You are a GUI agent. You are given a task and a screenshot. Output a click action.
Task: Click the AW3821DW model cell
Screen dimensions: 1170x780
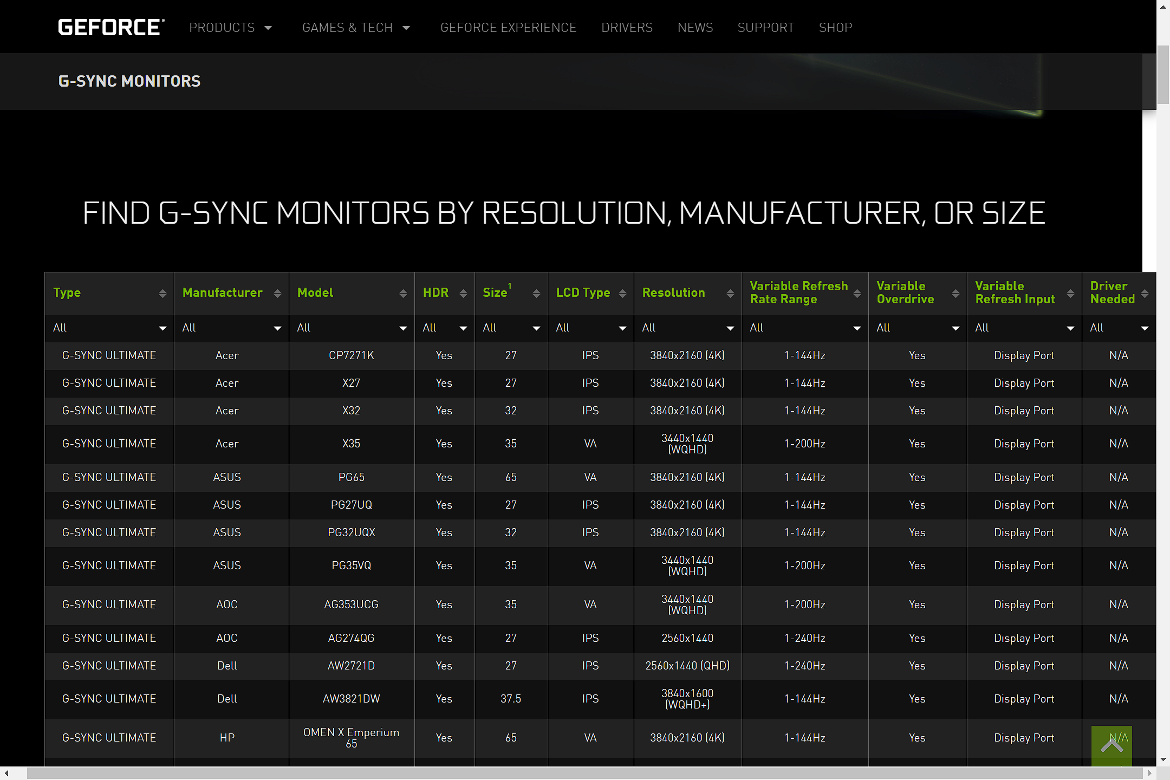tap(352, 699)
